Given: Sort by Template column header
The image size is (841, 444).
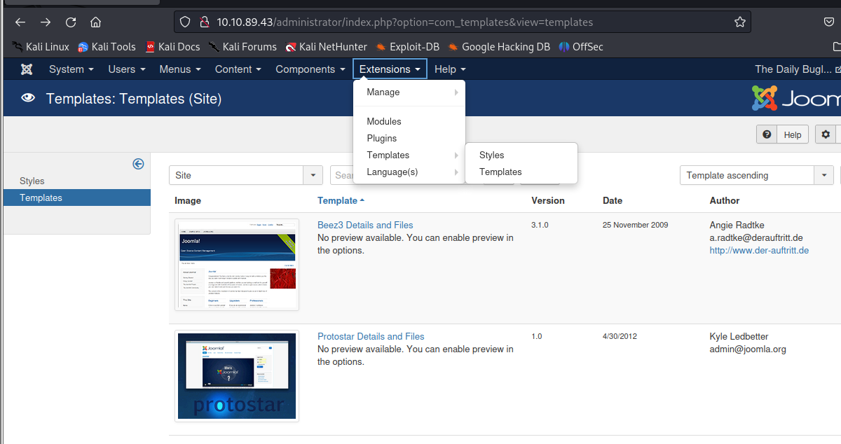Looking at the screenshot, I should pyautogui.click(x=341, y=200).
